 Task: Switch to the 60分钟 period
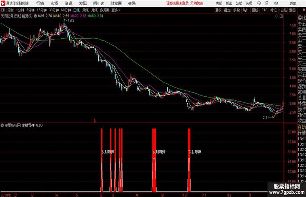click(x=66, y=10)
